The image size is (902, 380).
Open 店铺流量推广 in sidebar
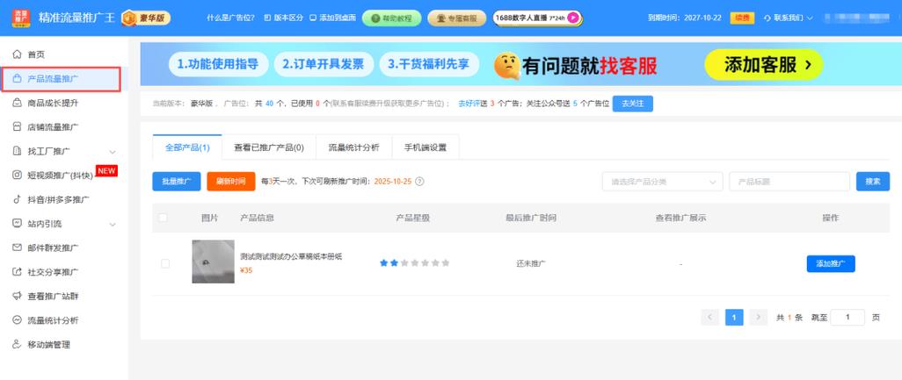click(53, 127)
